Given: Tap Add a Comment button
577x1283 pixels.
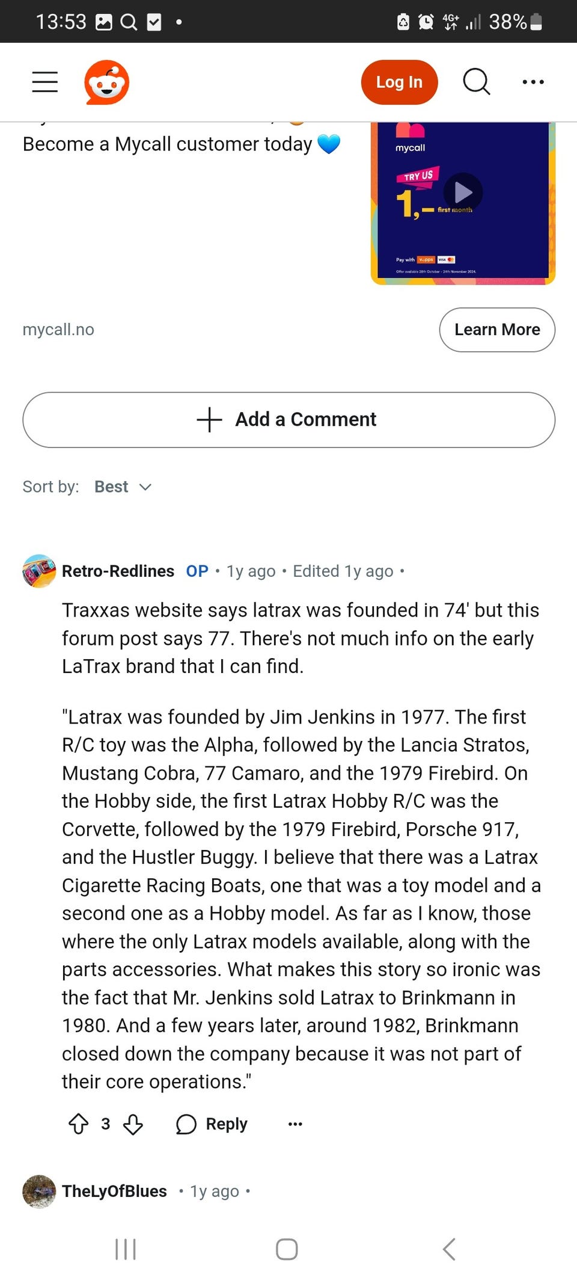Looking at the screenshot, I should click(x=288, y=419).
